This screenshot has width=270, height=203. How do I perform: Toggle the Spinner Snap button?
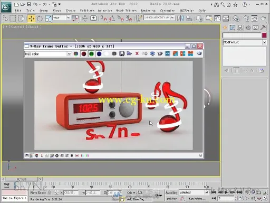pyautogui.click(x=129, y=19)
